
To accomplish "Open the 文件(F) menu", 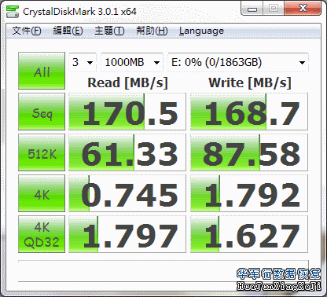I will pos(27,31).
